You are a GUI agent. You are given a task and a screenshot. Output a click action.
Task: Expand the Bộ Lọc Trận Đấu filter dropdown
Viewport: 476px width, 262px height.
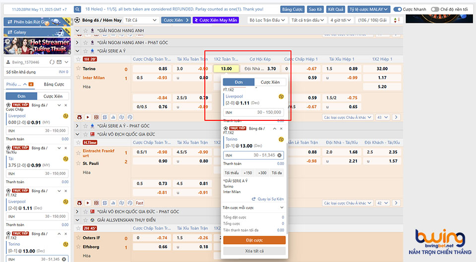[267, 20]
